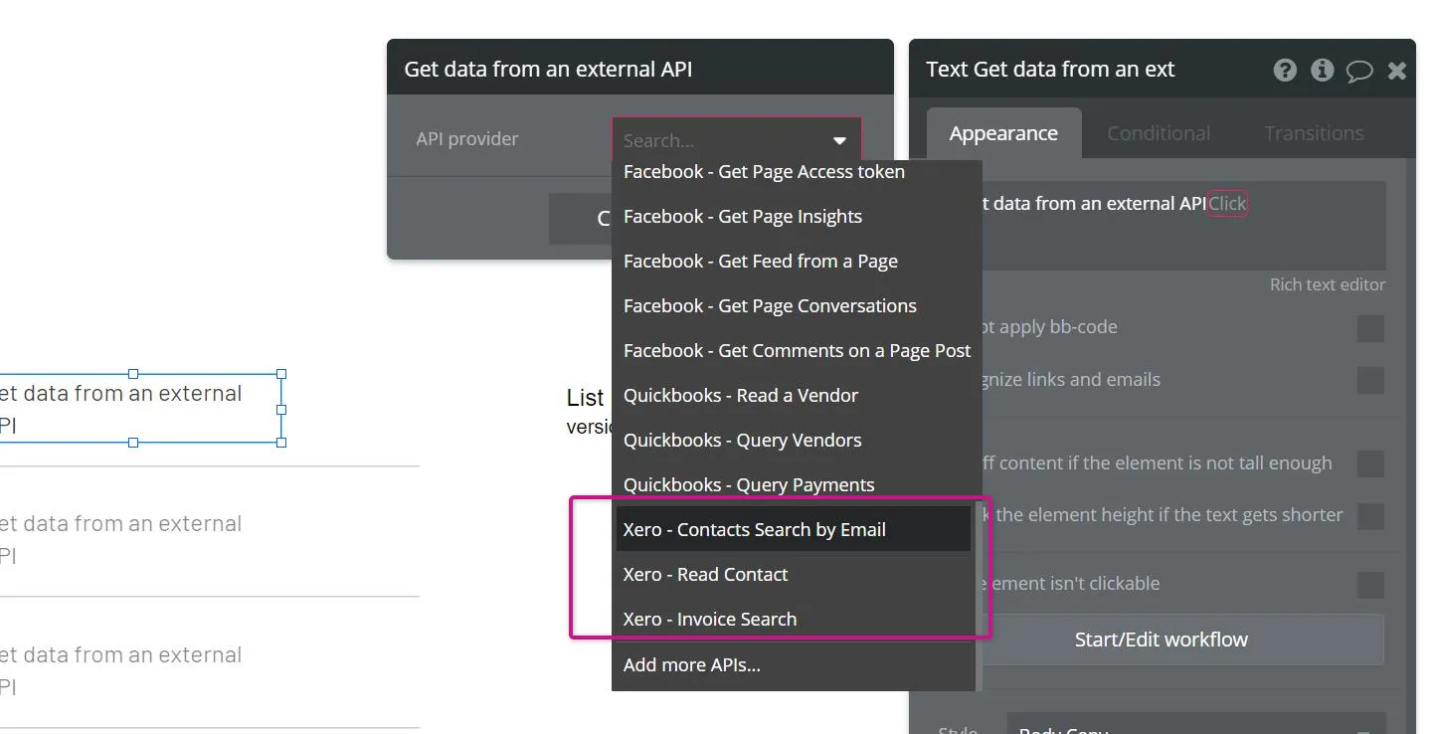The image size is (1435, 734).
Task: Choose 'Xero - Read Contact' option
Action: (792, 575)
